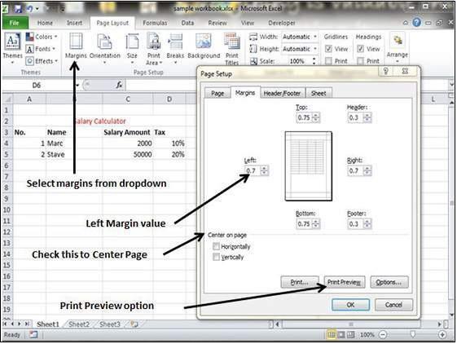Image resolution: width=457 pixels, height=344 pixels.
Task: Adjust the Header margin spinner
Action: [367, 117]
